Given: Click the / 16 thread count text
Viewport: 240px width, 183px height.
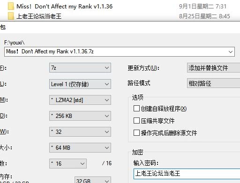Looking at the screenshot, I should [107, 163].
